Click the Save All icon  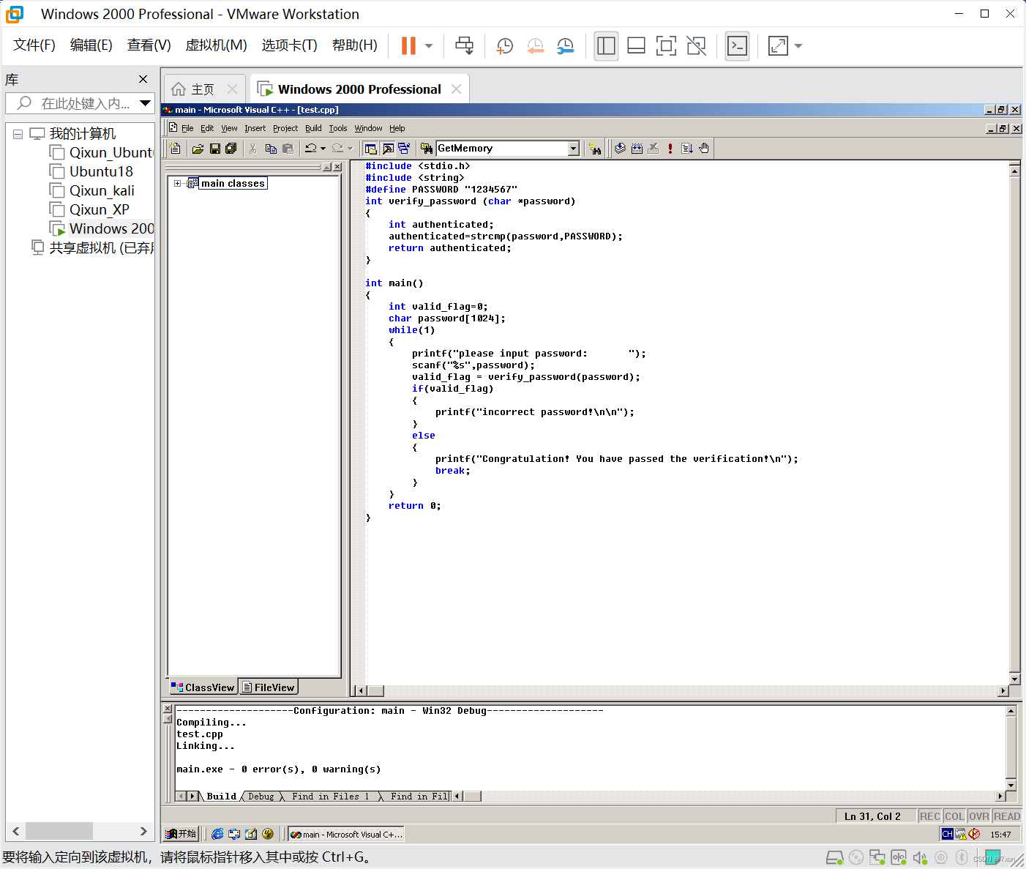[x=231, y=149]
